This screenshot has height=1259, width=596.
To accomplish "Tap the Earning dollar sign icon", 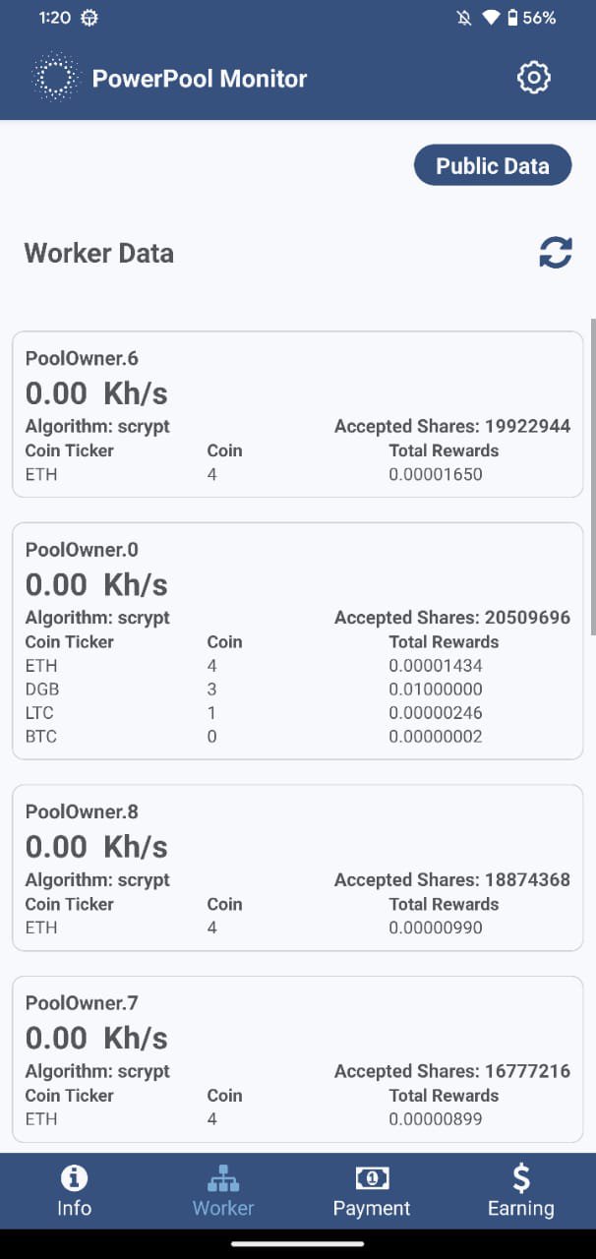I will tap(521, 1177).
